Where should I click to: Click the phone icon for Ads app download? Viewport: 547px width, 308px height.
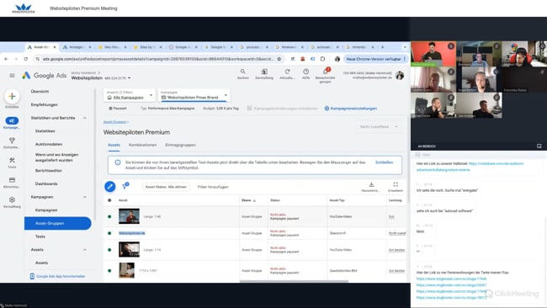tap(32, 276)
